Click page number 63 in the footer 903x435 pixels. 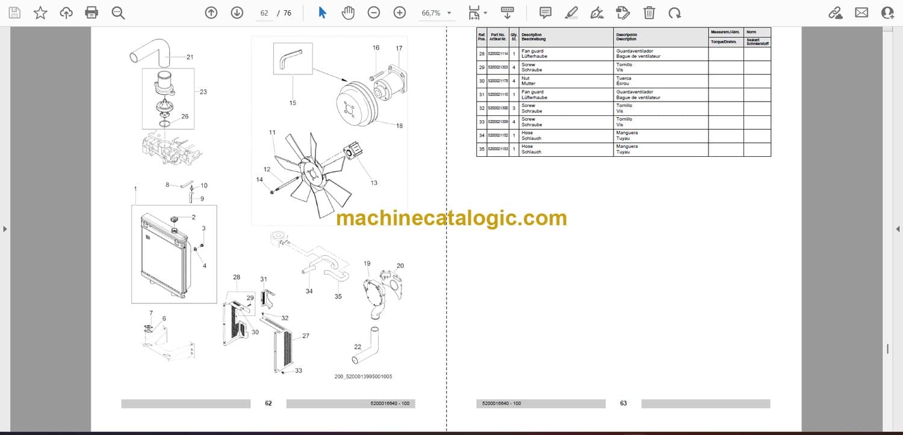point(624,403)
